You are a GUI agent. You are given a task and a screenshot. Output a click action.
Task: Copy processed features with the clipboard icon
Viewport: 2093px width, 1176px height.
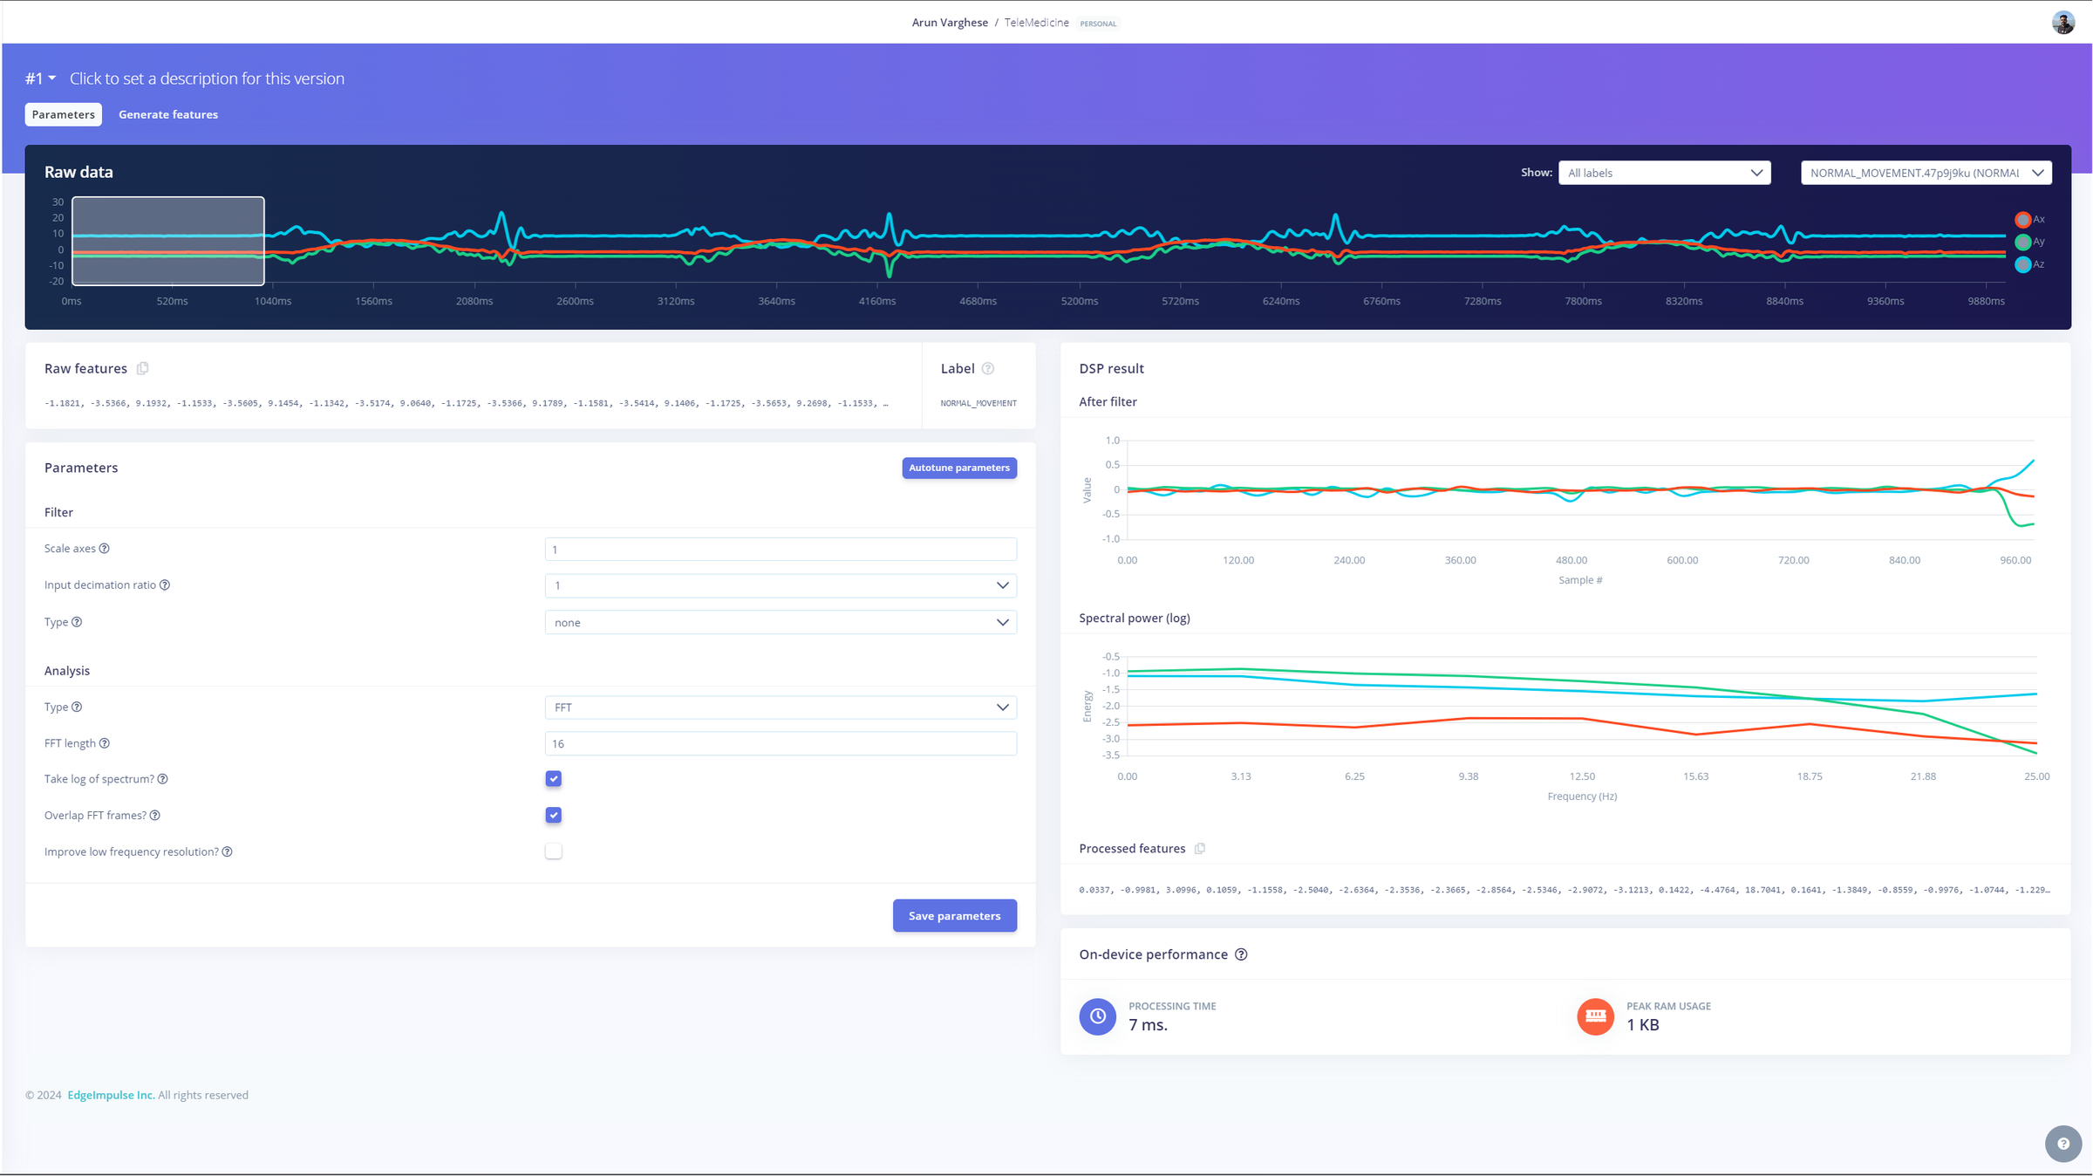pos(1200,849)
